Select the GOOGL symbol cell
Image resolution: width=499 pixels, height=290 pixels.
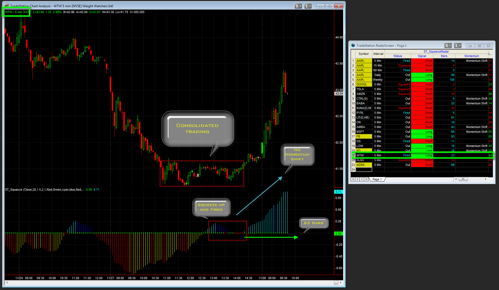click(x=364, y=84)
